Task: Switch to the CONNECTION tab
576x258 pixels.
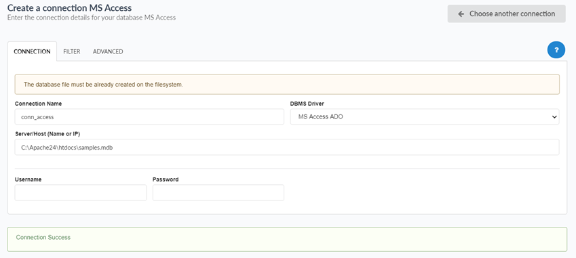Action: [x=33, y=51]
